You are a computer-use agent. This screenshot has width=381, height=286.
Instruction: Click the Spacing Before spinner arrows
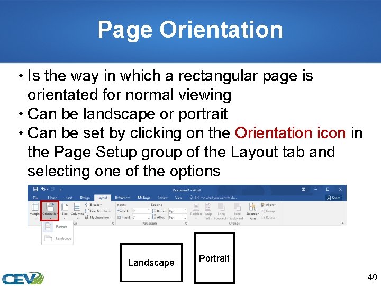pos(185,211)
